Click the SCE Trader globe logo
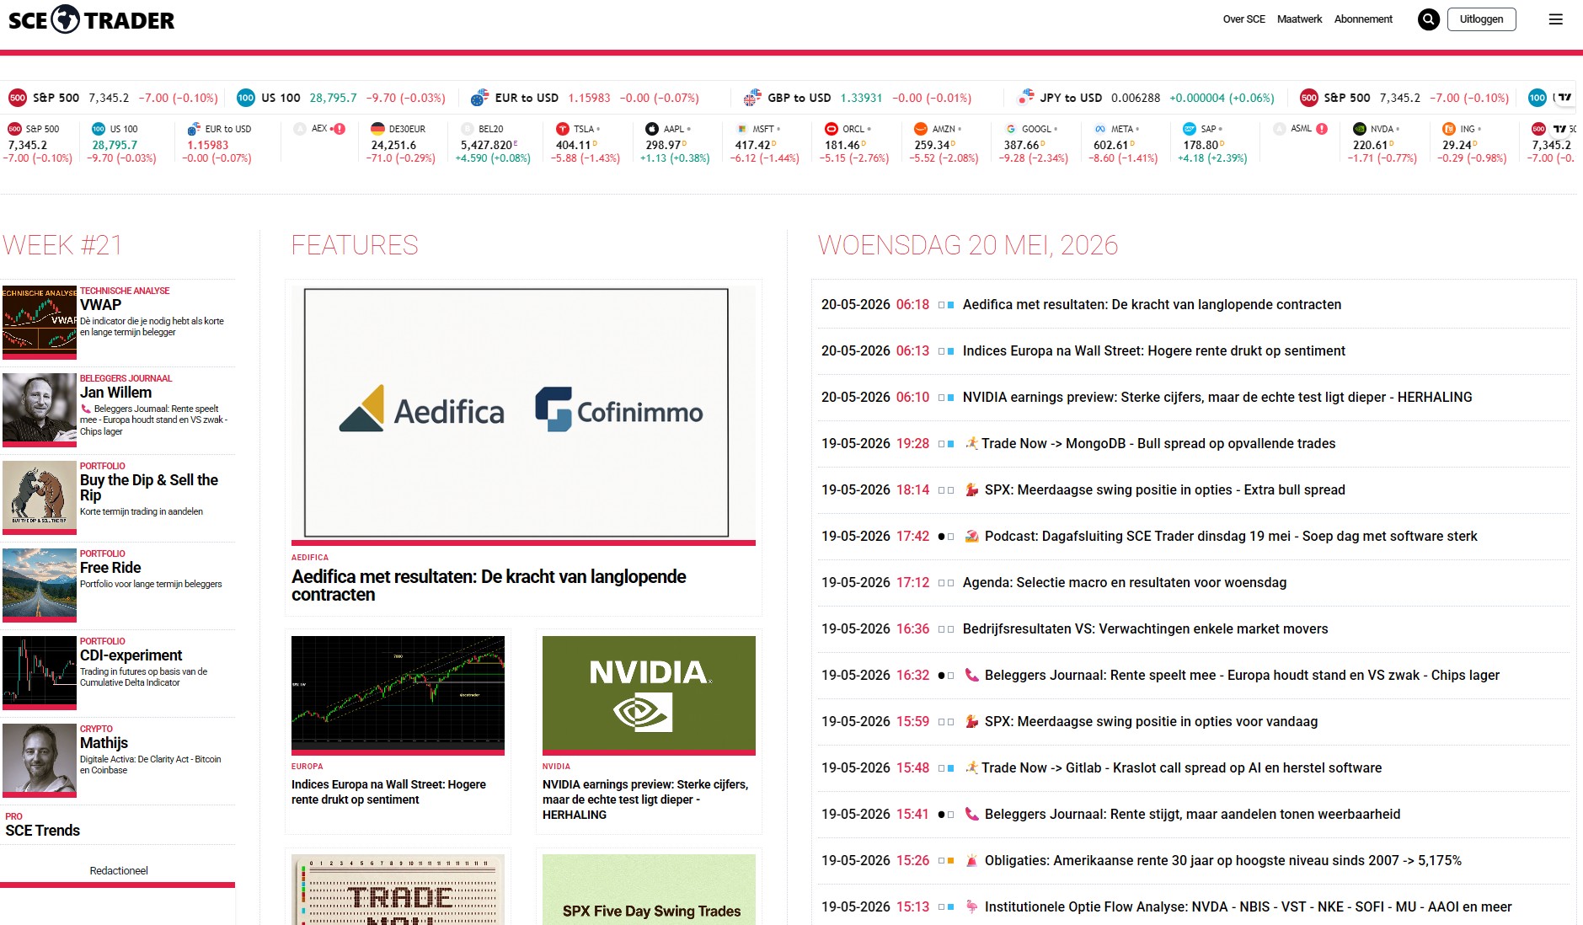 point(66,19)
